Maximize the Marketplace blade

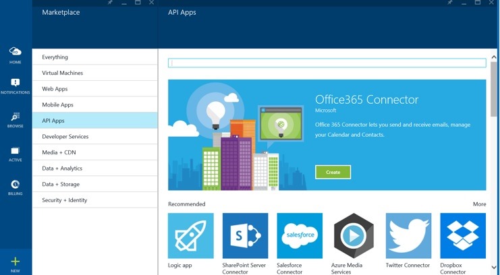coord(138,2)
